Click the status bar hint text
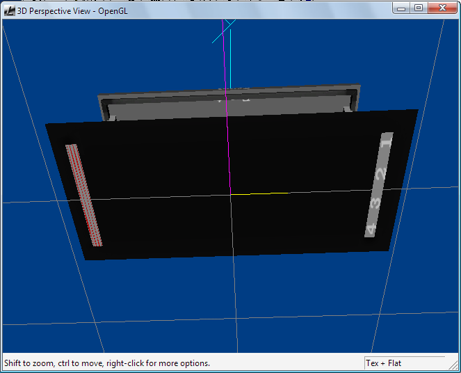This screenshot has width=461, height=373. [107, 363]
